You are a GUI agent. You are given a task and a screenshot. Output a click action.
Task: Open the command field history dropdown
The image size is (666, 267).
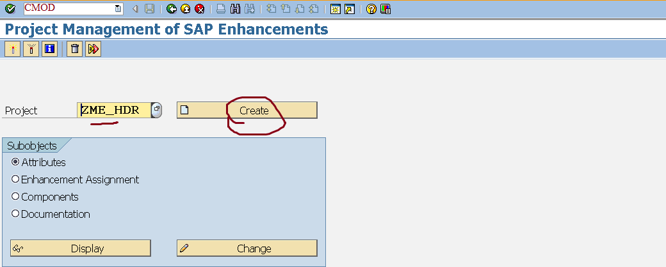click(118, 8)
